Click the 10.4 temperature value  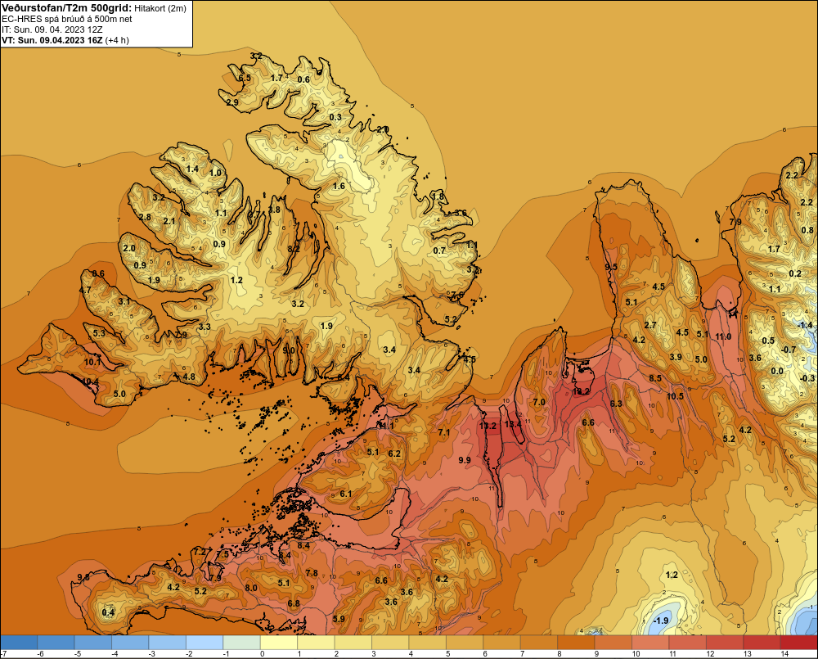point(90,381)
